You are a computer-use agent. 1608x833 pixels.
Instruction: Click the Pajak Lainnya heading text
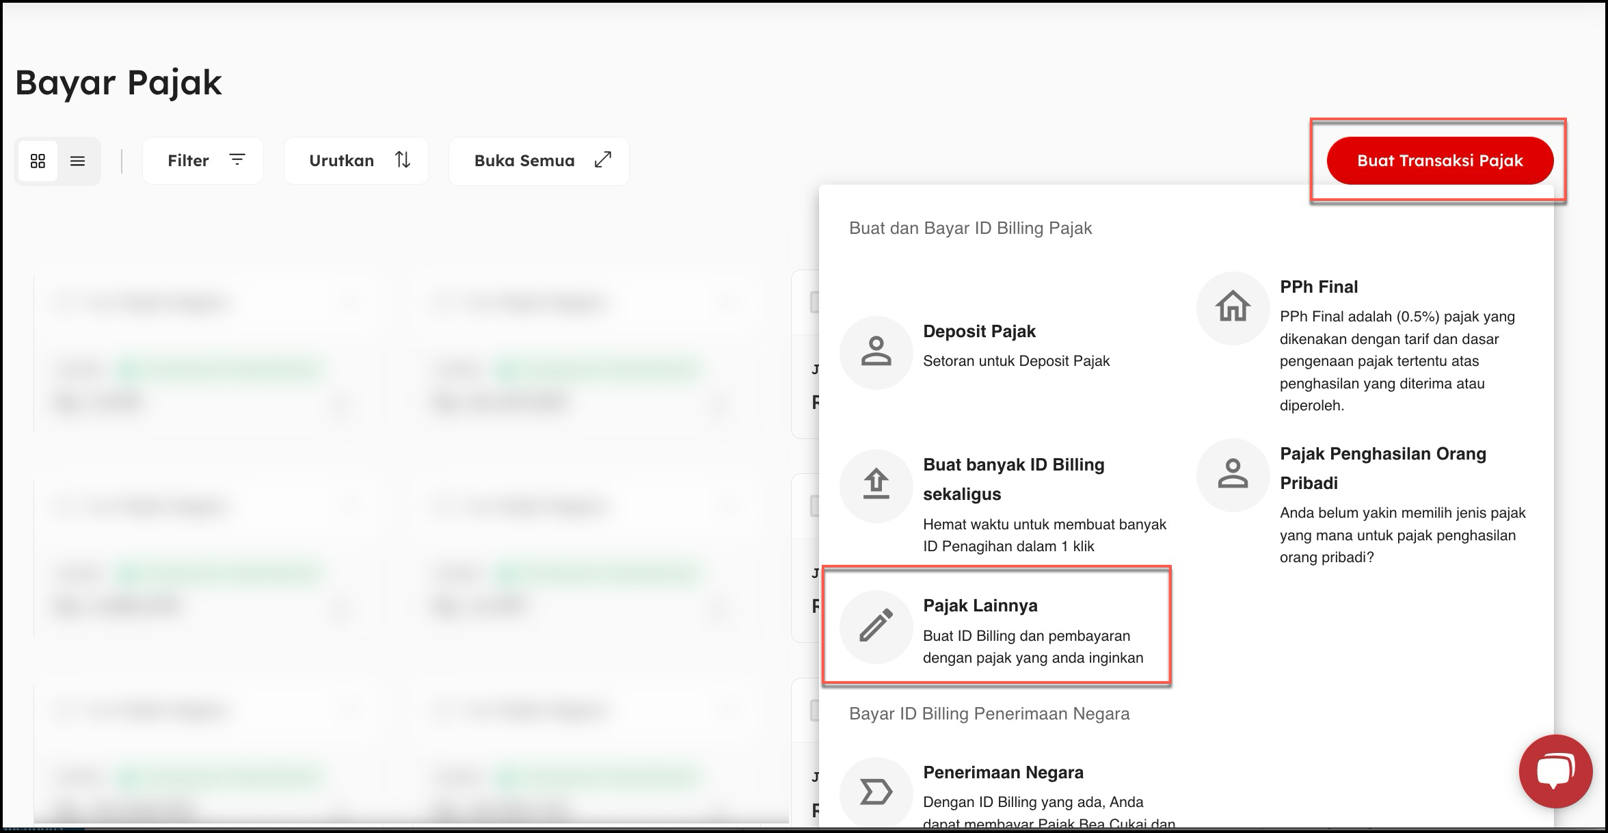point(980,605)
